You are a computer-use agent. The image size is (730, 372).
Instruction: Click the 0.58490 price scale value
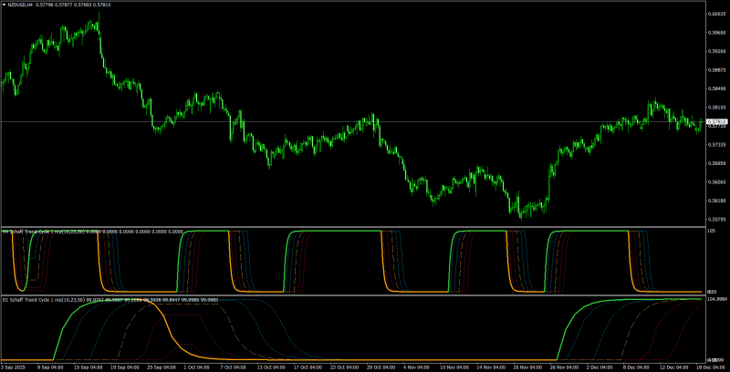point(719,88)
